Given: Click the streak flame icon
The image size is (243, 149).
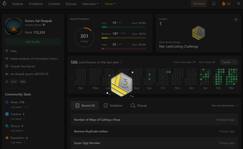Looking at the screenshot, I should pyautogui.click(x=224, y=4).
